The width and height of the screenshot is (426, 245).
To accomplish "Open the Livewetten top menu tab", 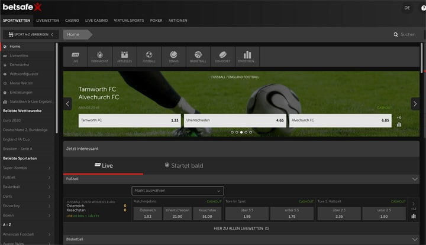I will [47, 21].
